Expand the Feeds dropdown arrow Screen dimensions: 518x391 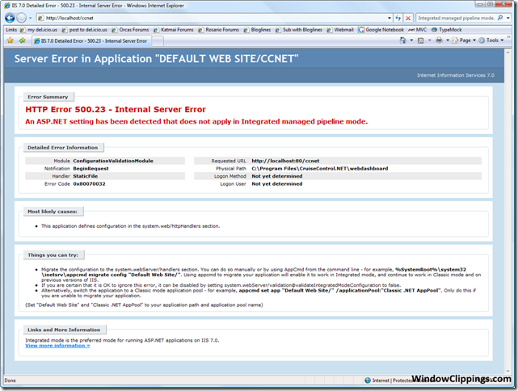[x=429, y=40]
